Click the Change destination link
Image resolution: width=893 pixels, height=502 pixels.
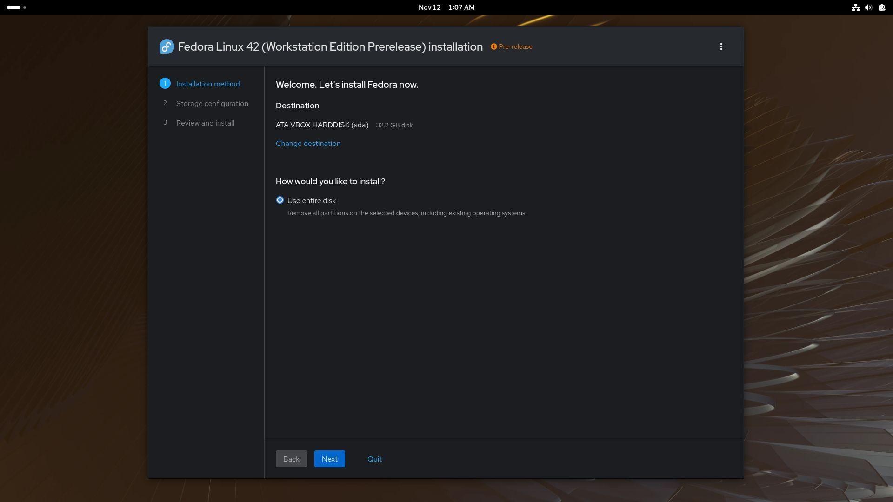tap(308, 144)
